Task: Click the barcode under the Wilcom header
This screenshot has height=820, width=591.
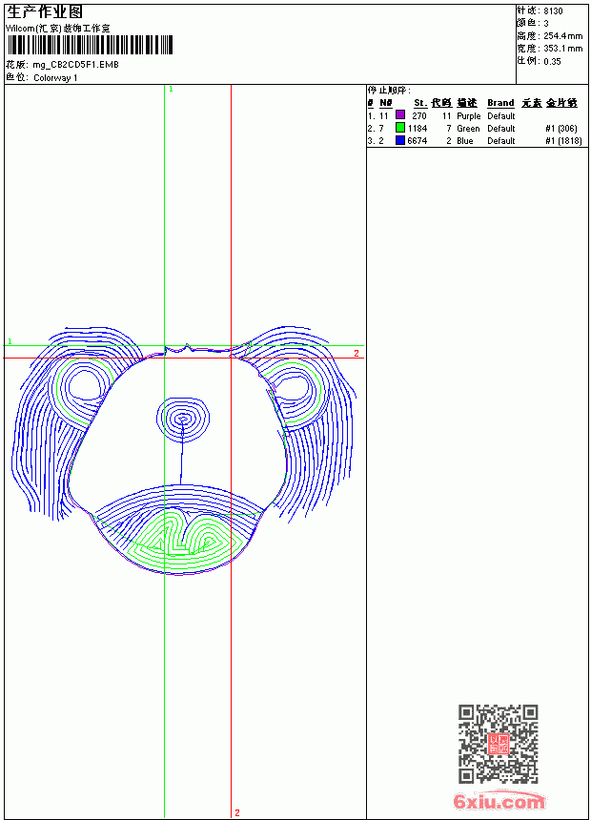Action: point(90,45)
